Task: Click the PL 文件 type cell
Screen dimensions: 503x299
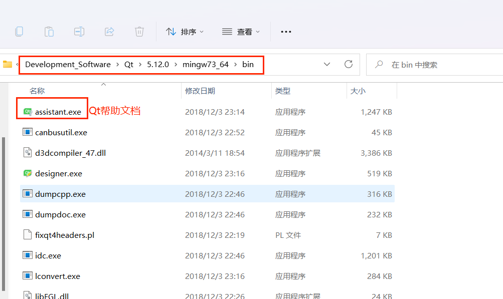Action: 288,235
